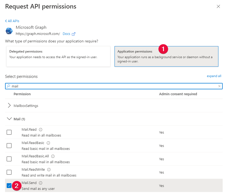228x196 pixels.
Task: Click the Admin consent required column header
Action: pyautogui.click(x=178, y=94)
